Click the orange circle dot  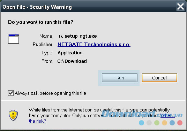pyautogui.click(x=164, y=123)
